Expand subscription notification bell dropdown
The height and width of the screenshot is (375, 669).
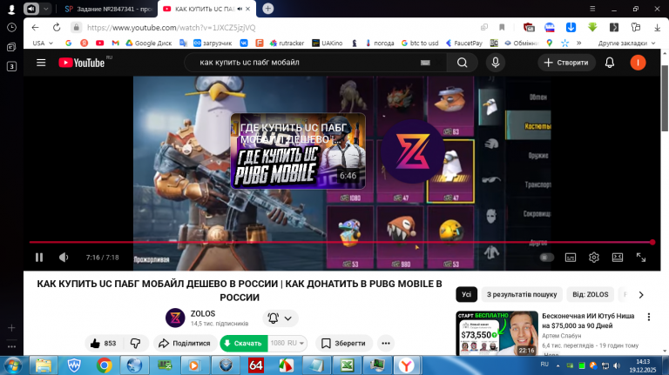280,318
